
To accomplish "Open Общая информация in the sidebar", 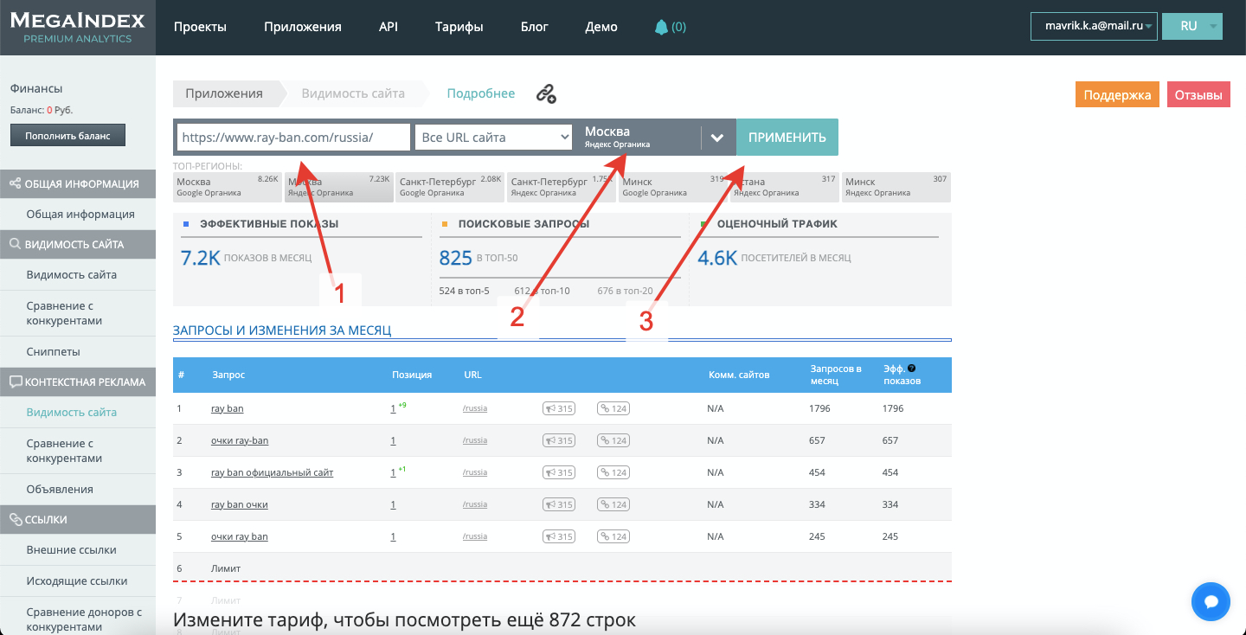I will pyautogui.click(x=80, y=214).
